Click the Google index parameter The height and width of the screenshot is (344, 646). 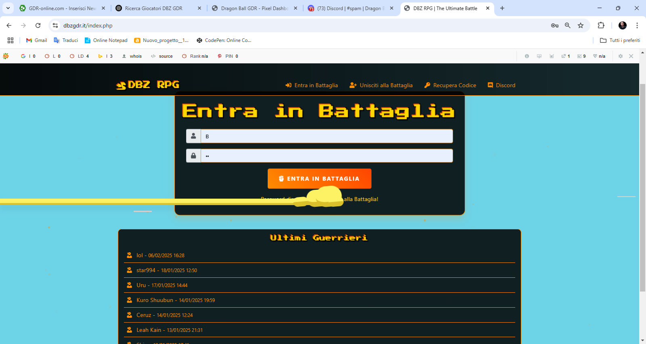[28, 56]
